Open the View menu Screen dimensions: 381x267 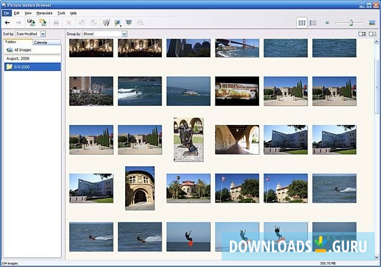point(28,13)
